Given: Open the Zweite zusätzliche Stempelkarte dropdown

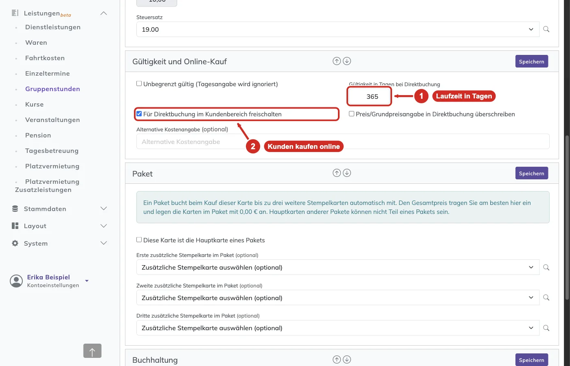Looking at the screenshot, I should [x=338, y=298].
